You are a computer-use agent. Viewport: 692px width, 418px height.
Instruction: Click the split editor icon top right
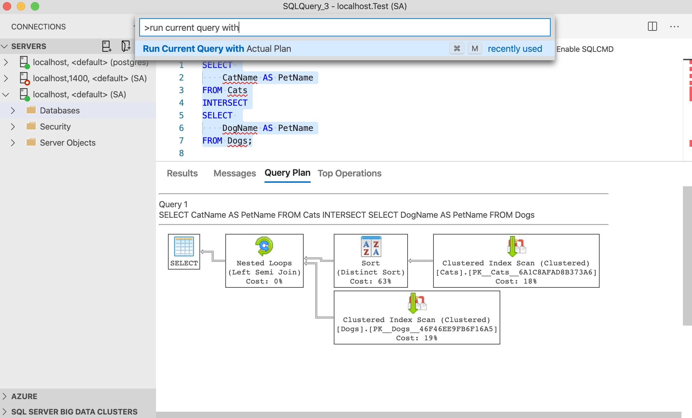click(652, 27)
